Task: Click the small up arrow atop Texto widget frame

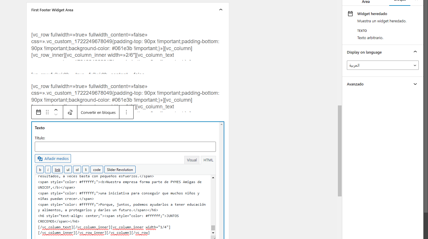Action: [222, 124]
